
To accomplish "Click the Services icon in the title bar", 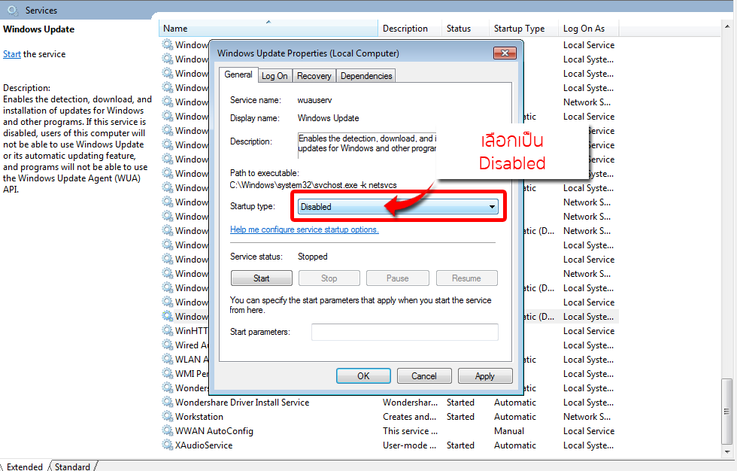I will tap(13, 11).
